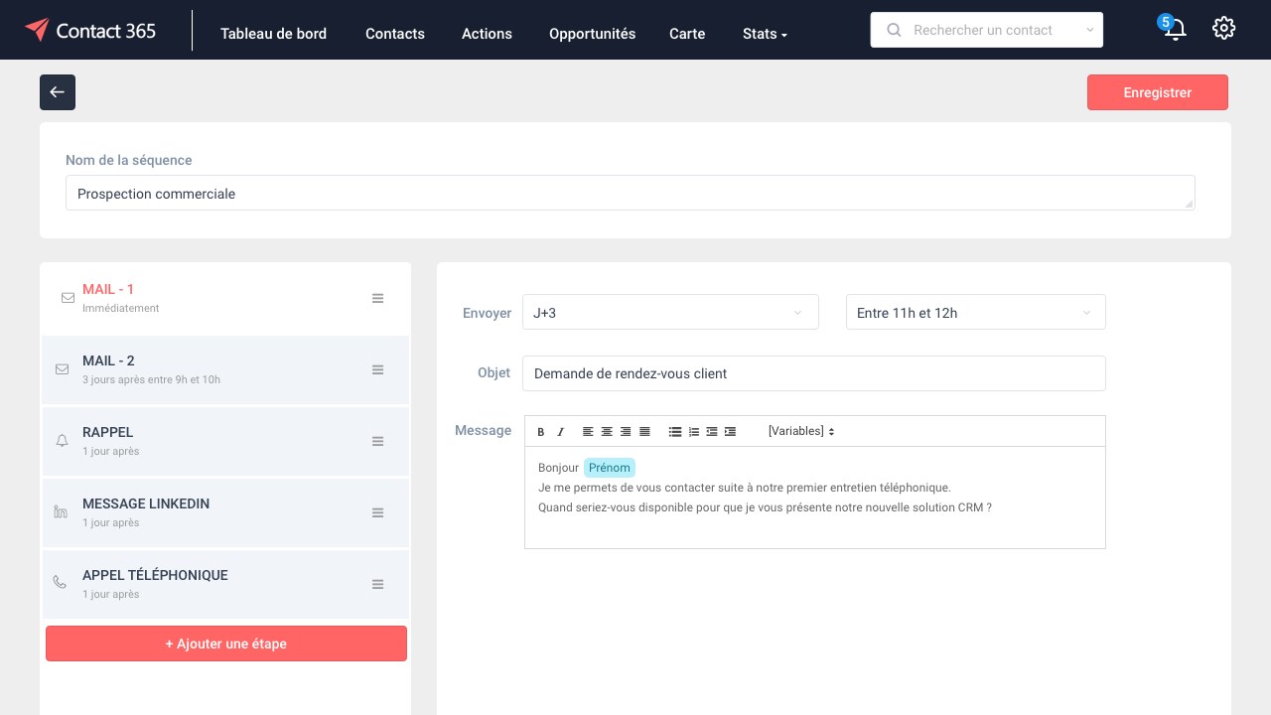Increase indent in message editor

click(731, 432)
